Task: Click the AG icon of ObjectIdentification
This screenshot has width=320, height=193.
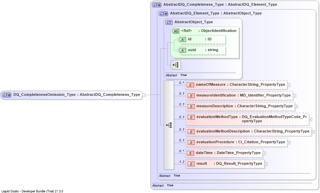Action: (x=176, y=31)
